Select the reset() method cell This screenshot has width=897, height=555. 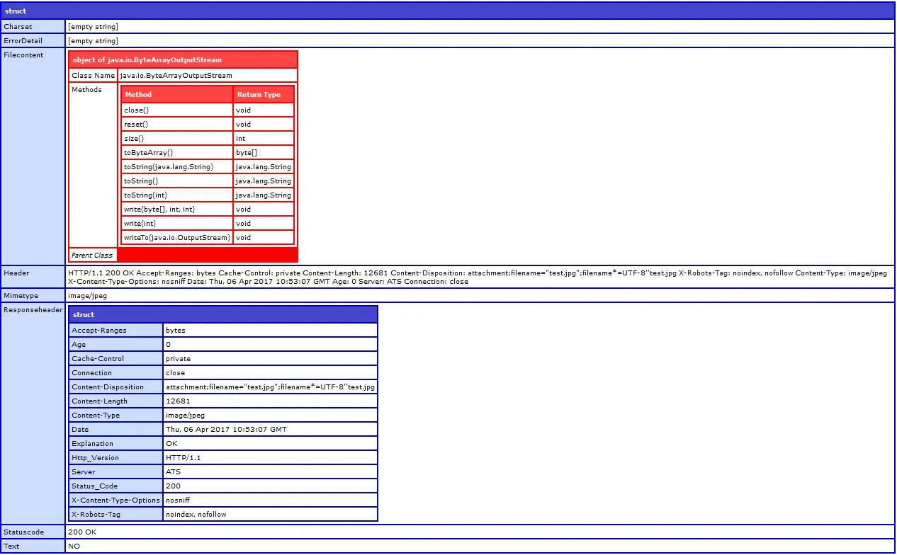point(177,125)
